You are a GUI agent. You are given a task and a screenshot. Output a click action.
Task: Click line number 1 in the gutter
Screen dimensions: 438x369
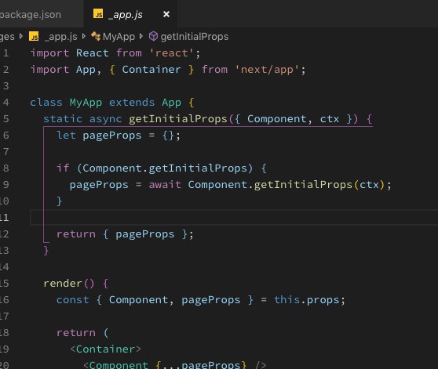point(6,53)
